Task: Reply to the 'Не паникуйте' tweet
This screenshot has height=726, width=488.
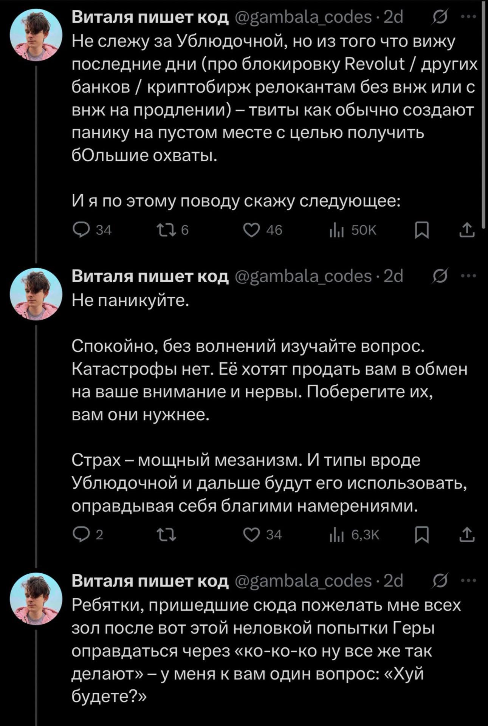Action: coord(88,534)
